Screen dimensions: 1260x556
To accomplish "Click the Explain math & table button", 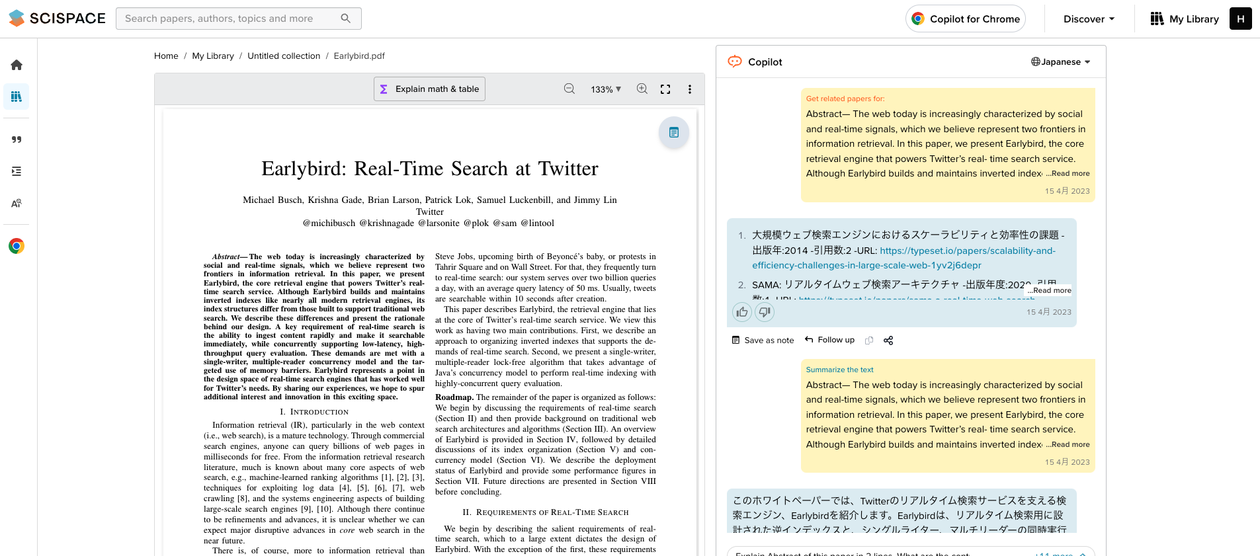I will [x=429, y=89].
